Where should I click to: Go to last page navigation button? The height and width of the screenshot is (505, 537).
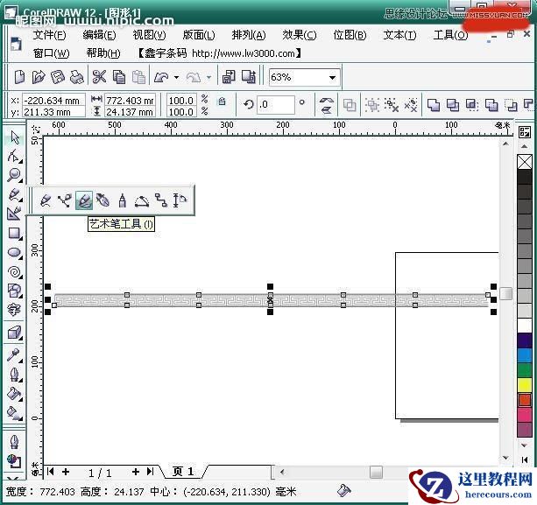coord(150,472)
